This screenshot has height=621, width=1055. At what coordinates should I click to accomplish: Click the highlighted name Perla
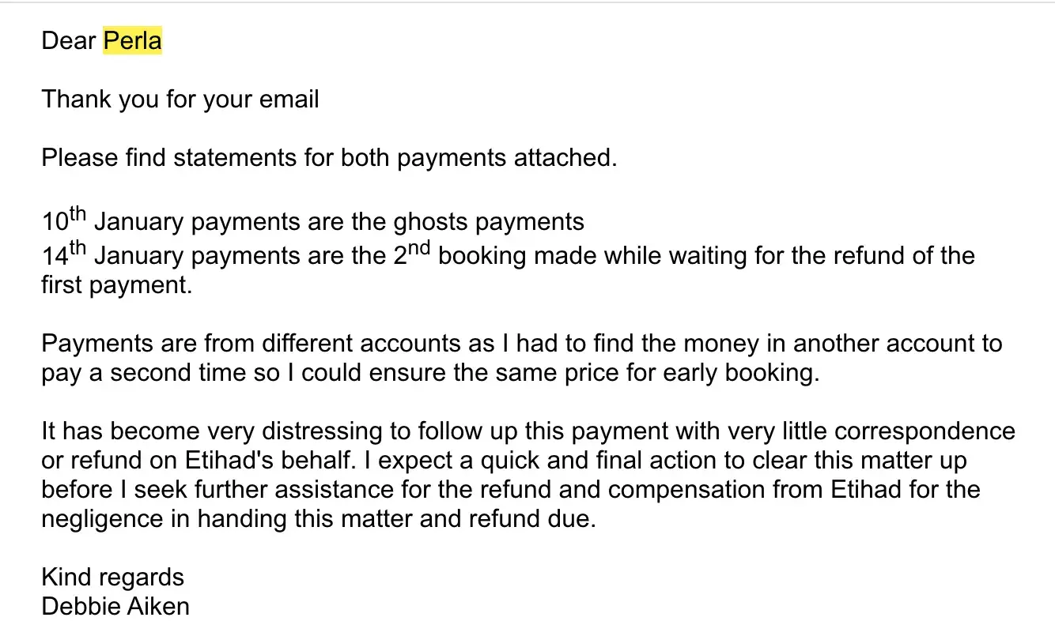point(132,40)
